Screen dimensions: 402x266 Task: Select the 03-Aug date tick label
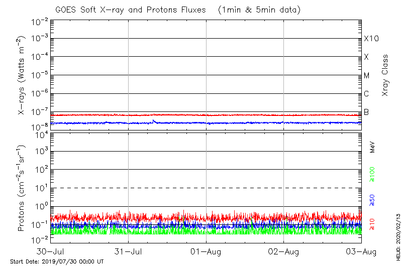(360, 251)
